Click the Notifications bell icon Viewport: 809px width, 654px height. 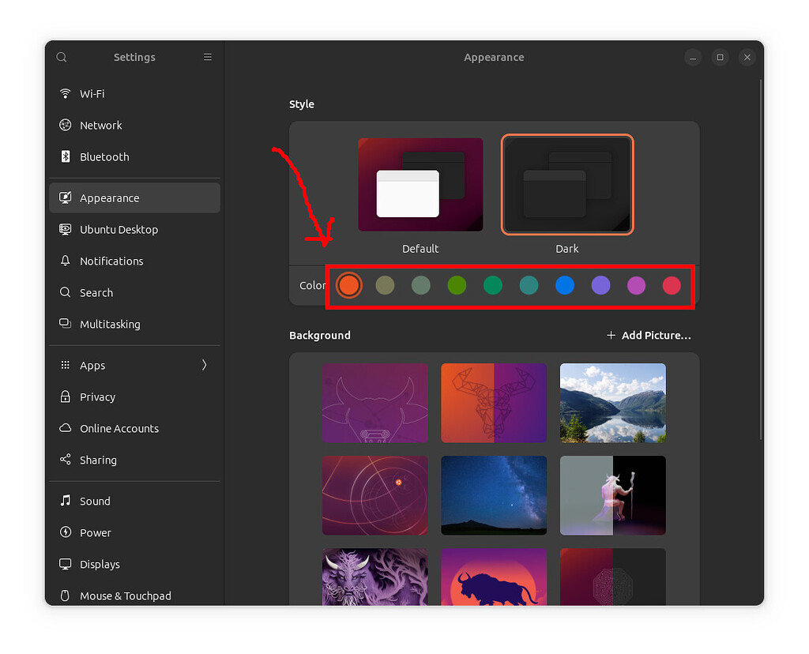[x=66, y=261]
